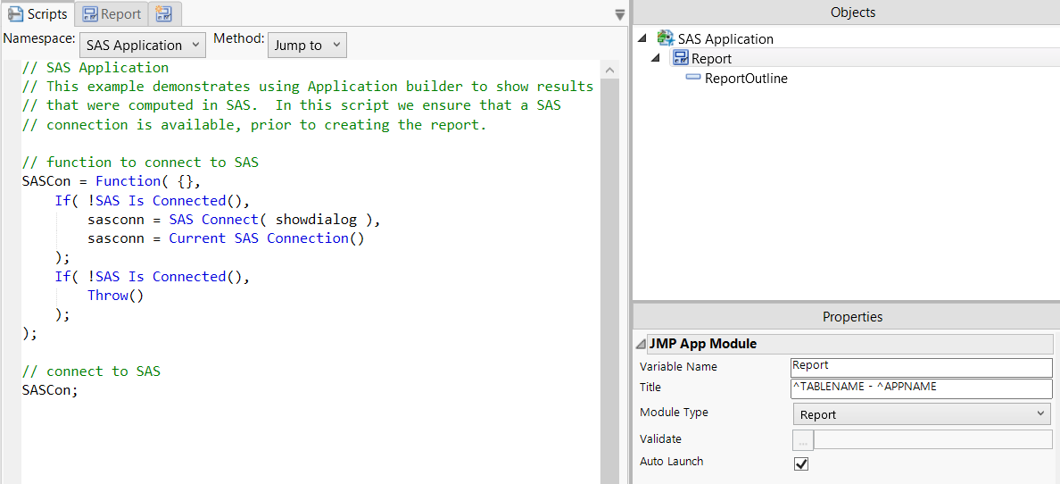1060x484 pixels.
Task: Collapse the Report tree node
Action: 656,59
